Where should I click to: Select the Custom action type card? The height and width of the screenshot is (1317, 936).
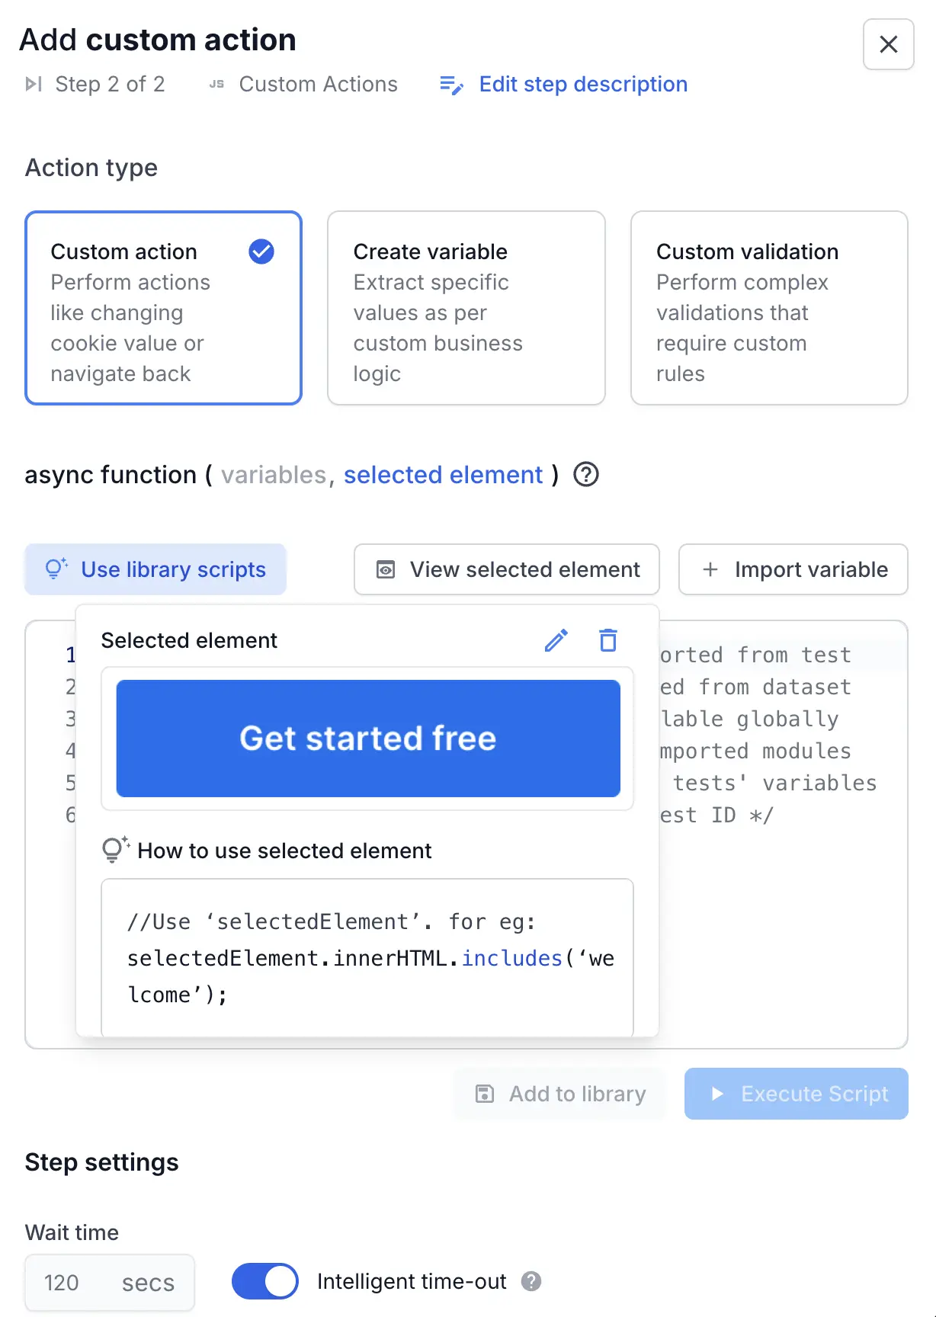[163, 308]
